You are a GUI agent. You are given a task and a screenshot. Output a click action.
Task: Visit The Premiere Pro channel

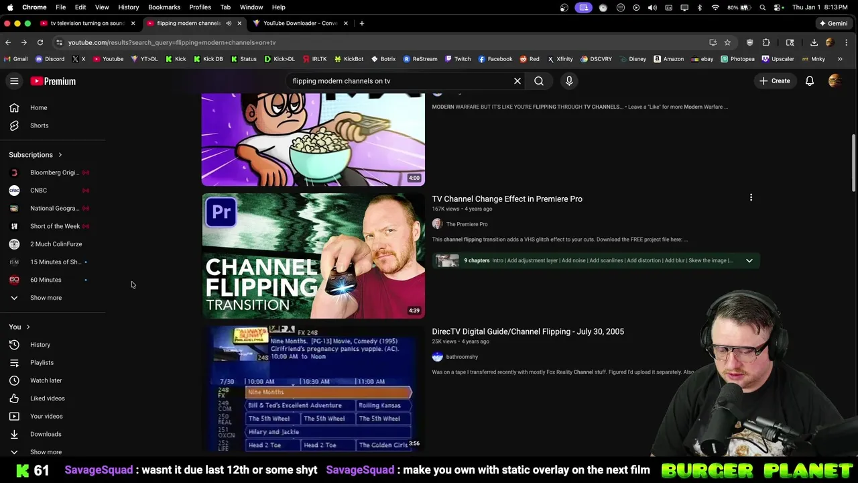click(467, 224)
